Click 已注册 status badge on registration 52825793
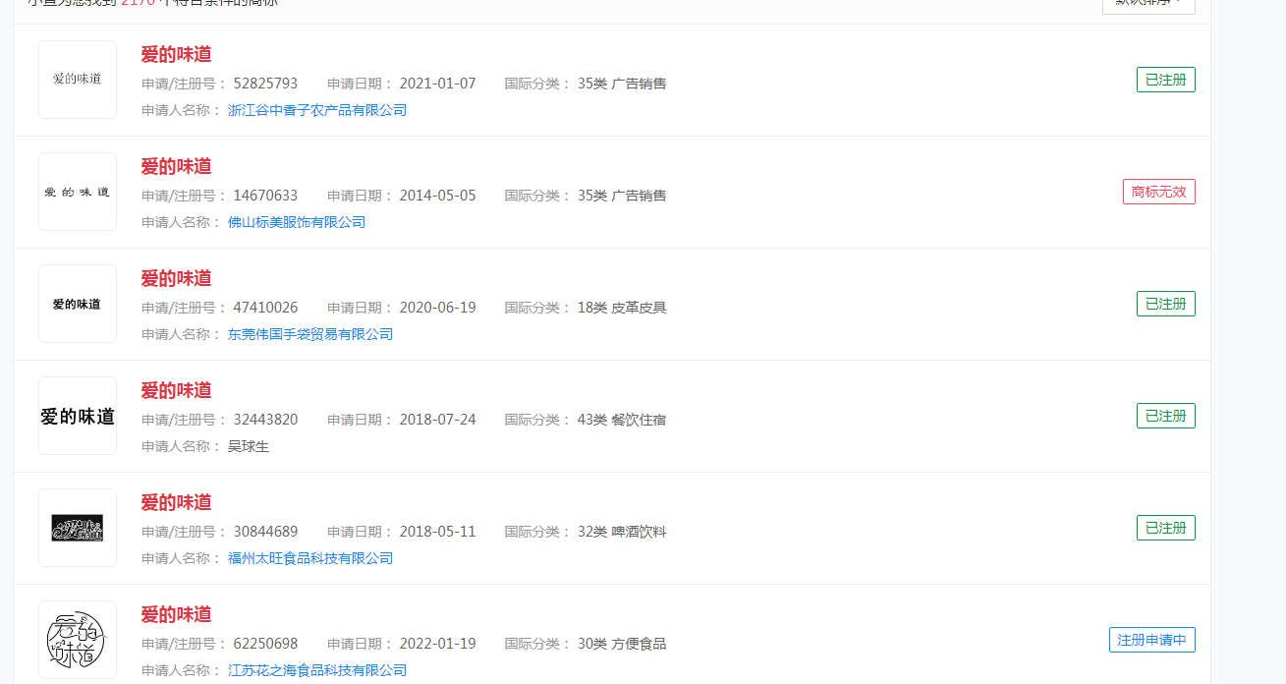This screenshot has height=684, width=1286. point(1165,79)
